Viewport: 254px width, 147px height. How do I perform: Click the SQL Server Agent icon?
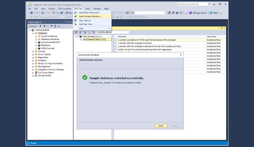(x=36, y=73)
